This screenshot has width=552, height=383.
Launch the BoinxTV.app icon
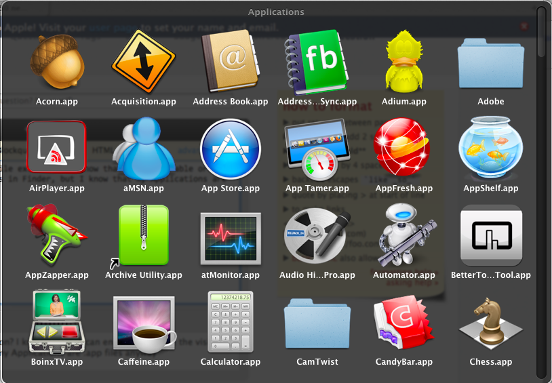pyautogui.click(x=57, y=322)
